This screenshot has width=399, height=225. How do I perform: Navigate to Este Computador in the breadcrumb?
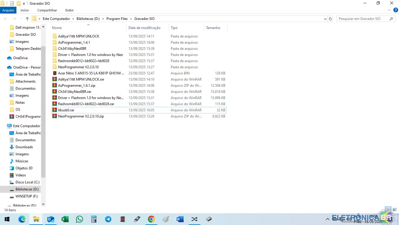[56, 19]
